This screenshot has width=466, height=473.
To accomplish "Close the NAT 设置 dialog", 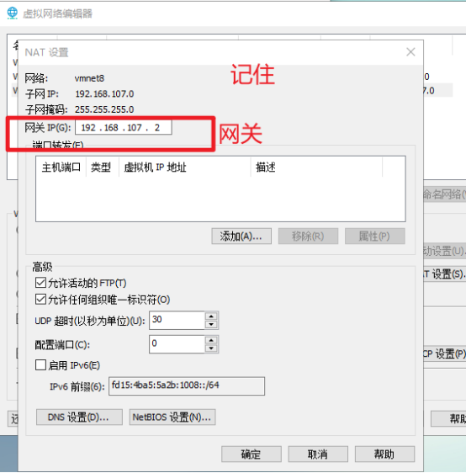I will tap(410, 52).
